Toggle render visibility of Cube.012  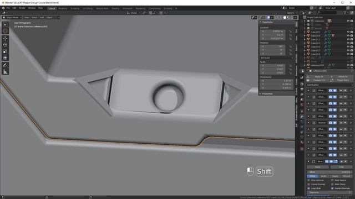tap(352, 39)
